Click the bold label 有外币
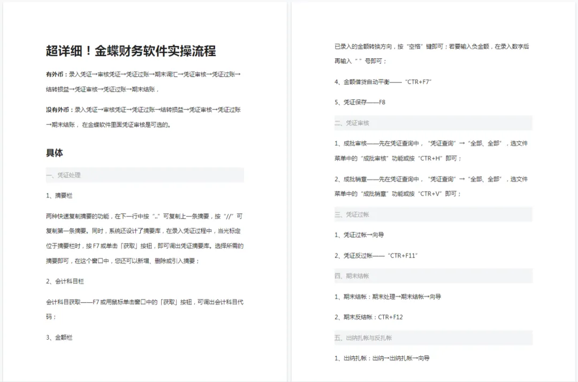578x382 pixels. click(54, 74)
